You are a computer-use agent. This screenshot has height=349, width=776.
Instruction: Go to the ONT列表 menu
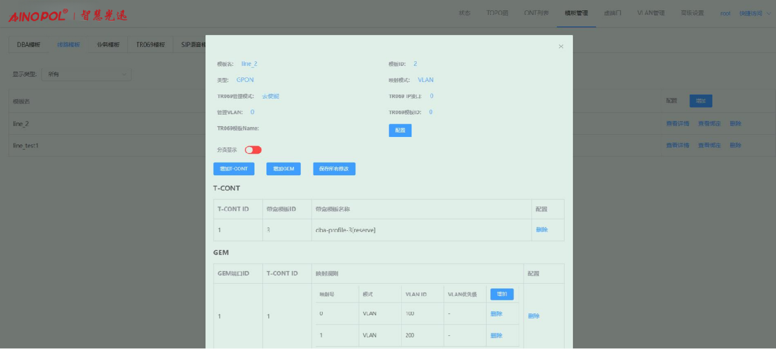click(x=536, y=13)
